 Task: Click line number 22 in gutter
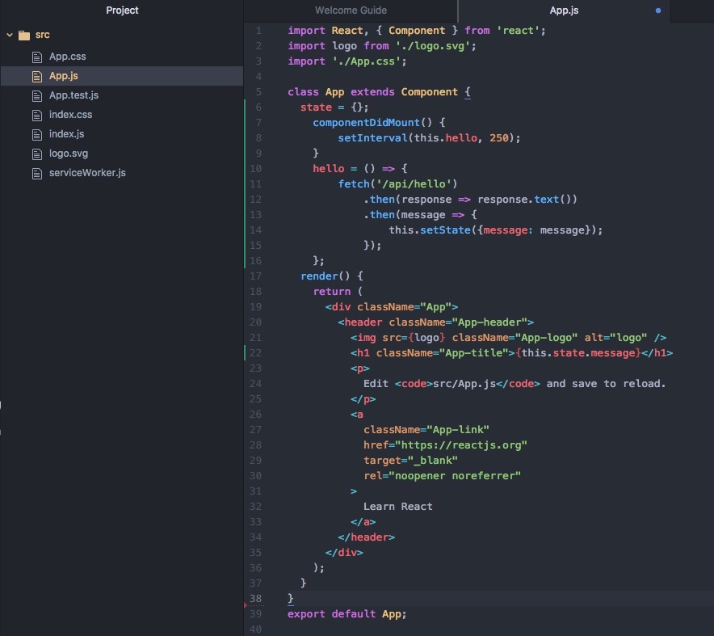click(255, 353)
